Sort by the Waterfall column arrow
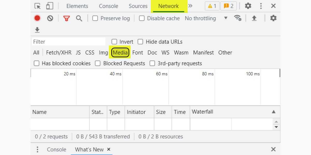This screenshot has height=155, width=311. 273,112
